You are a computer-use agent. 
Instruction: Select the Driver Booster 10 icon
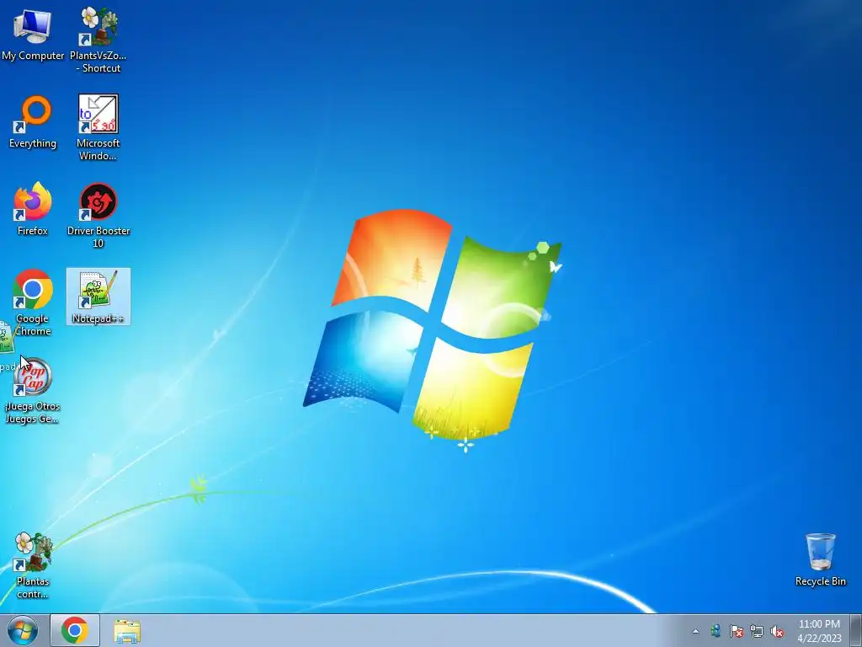point(98,215)
